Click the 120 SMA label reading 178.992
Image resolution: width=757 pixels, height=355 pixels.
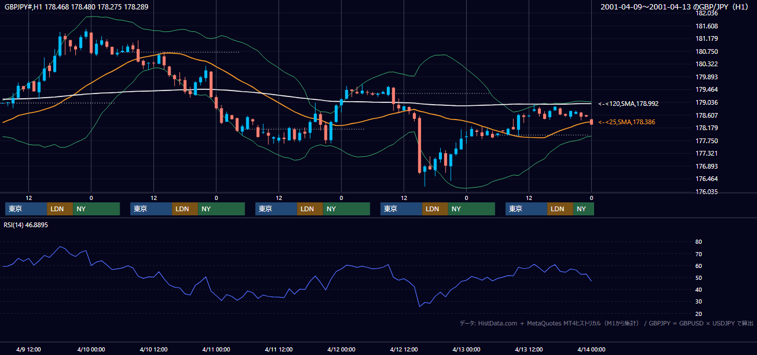pyautogui.click(x=628, y=104)
